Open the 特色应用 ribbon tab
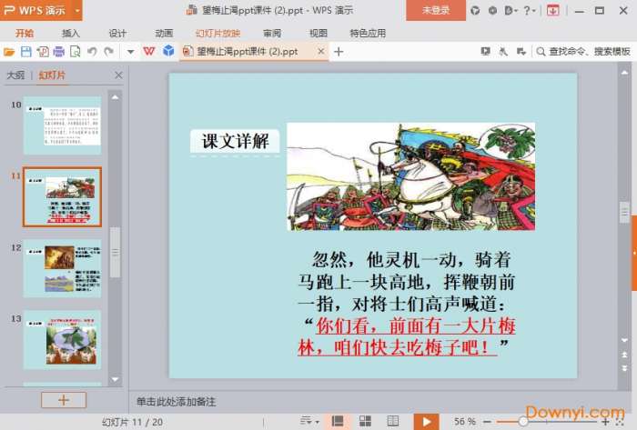This screenshot has width=637, height=430. (x=368, y=34)
